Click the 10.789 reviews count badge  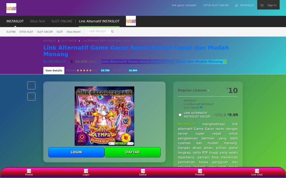(105, 70)
